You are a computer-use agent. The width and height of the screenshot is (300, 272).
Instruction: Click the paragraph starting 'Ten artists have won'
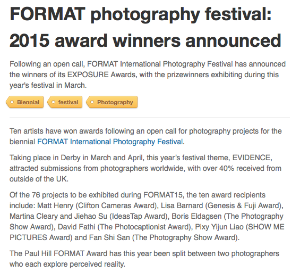point(145,136)
